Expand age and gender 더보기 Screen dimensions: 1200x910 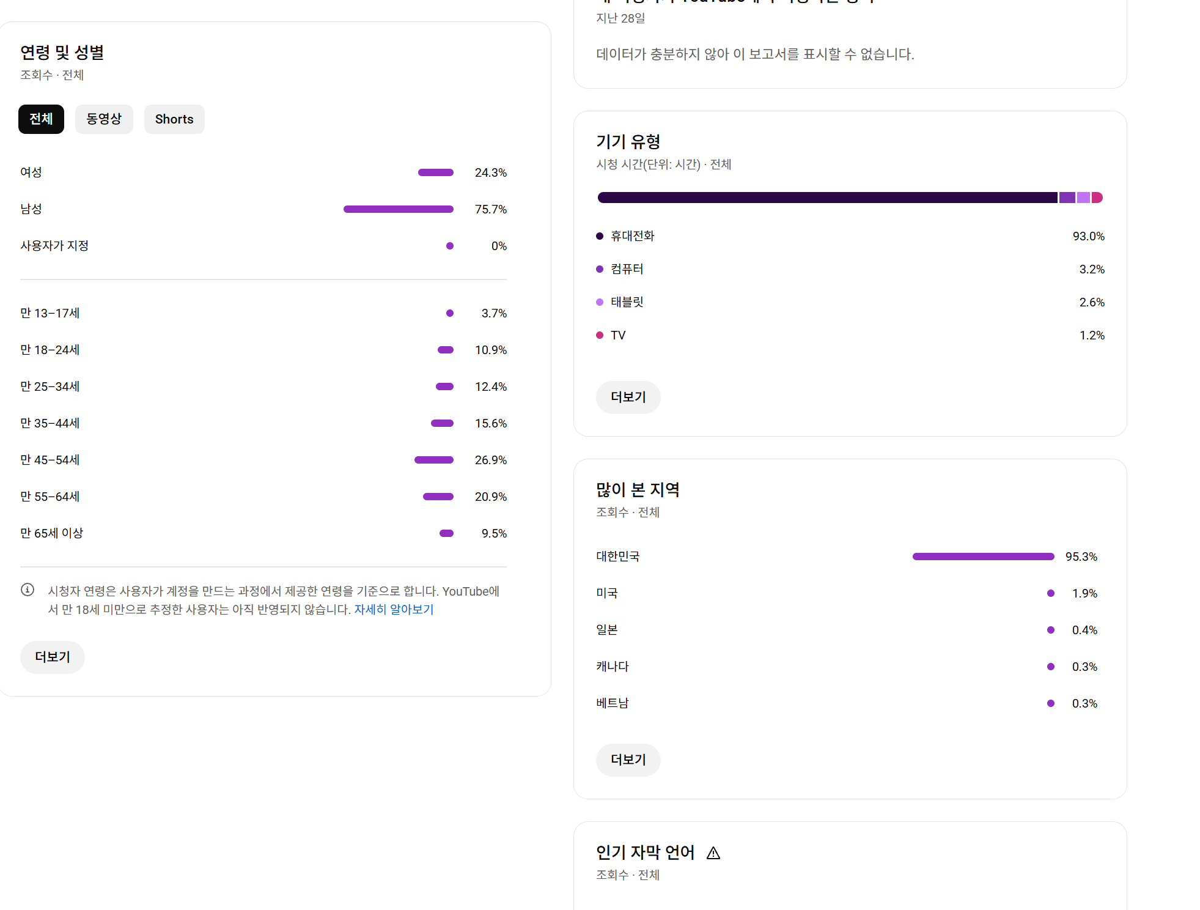[x=53, y=657]
